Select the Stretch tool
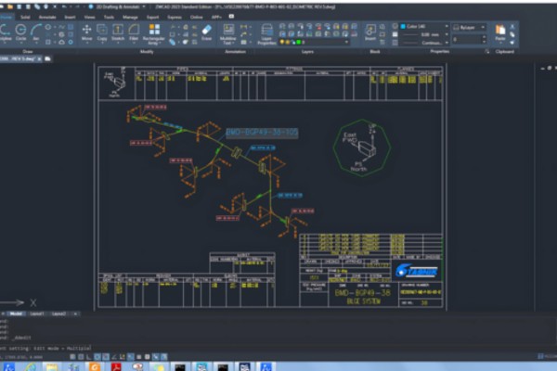This screenshot has height=371, width=557. coord(118,32)
